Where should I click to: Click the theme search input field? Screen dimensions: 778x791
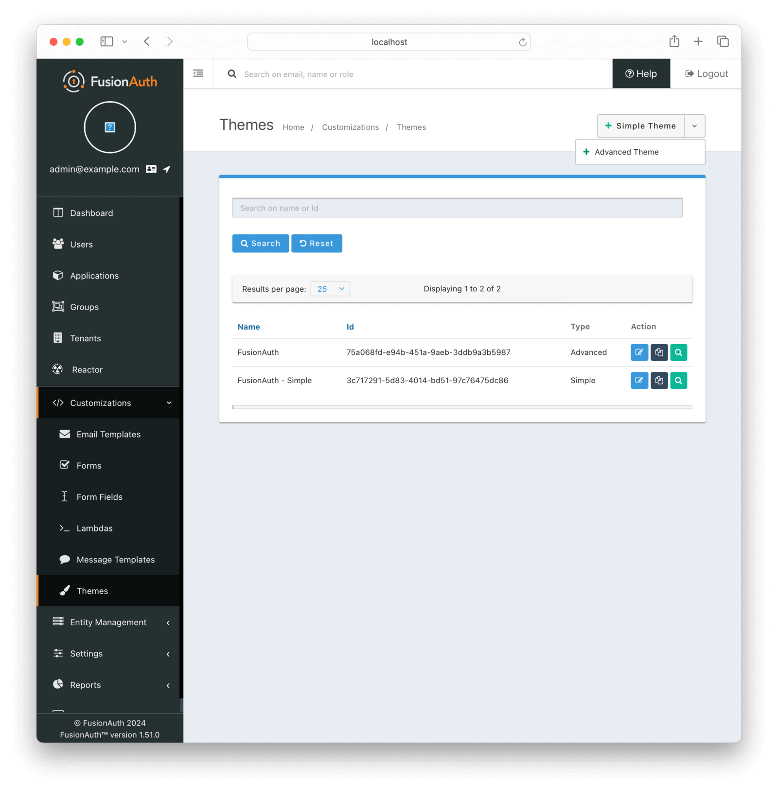pyautogui.click(x=457, y=208)
